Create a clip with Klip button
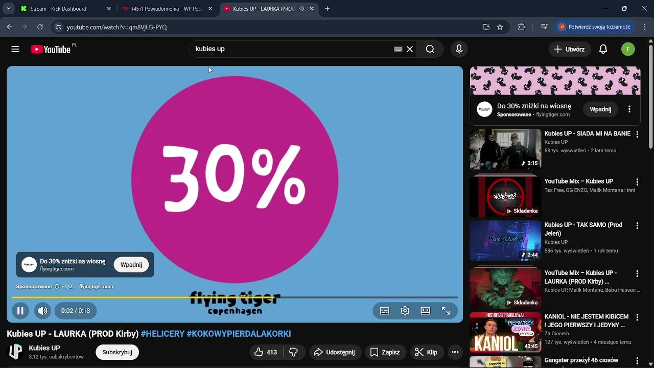The width and height of the screenshot is (654, 368). point(427,352)
